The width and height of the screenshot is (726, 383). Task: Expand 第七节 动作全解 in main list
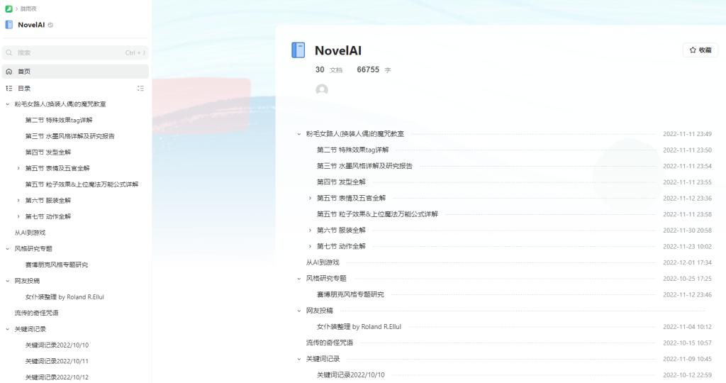tap(311, 246)
